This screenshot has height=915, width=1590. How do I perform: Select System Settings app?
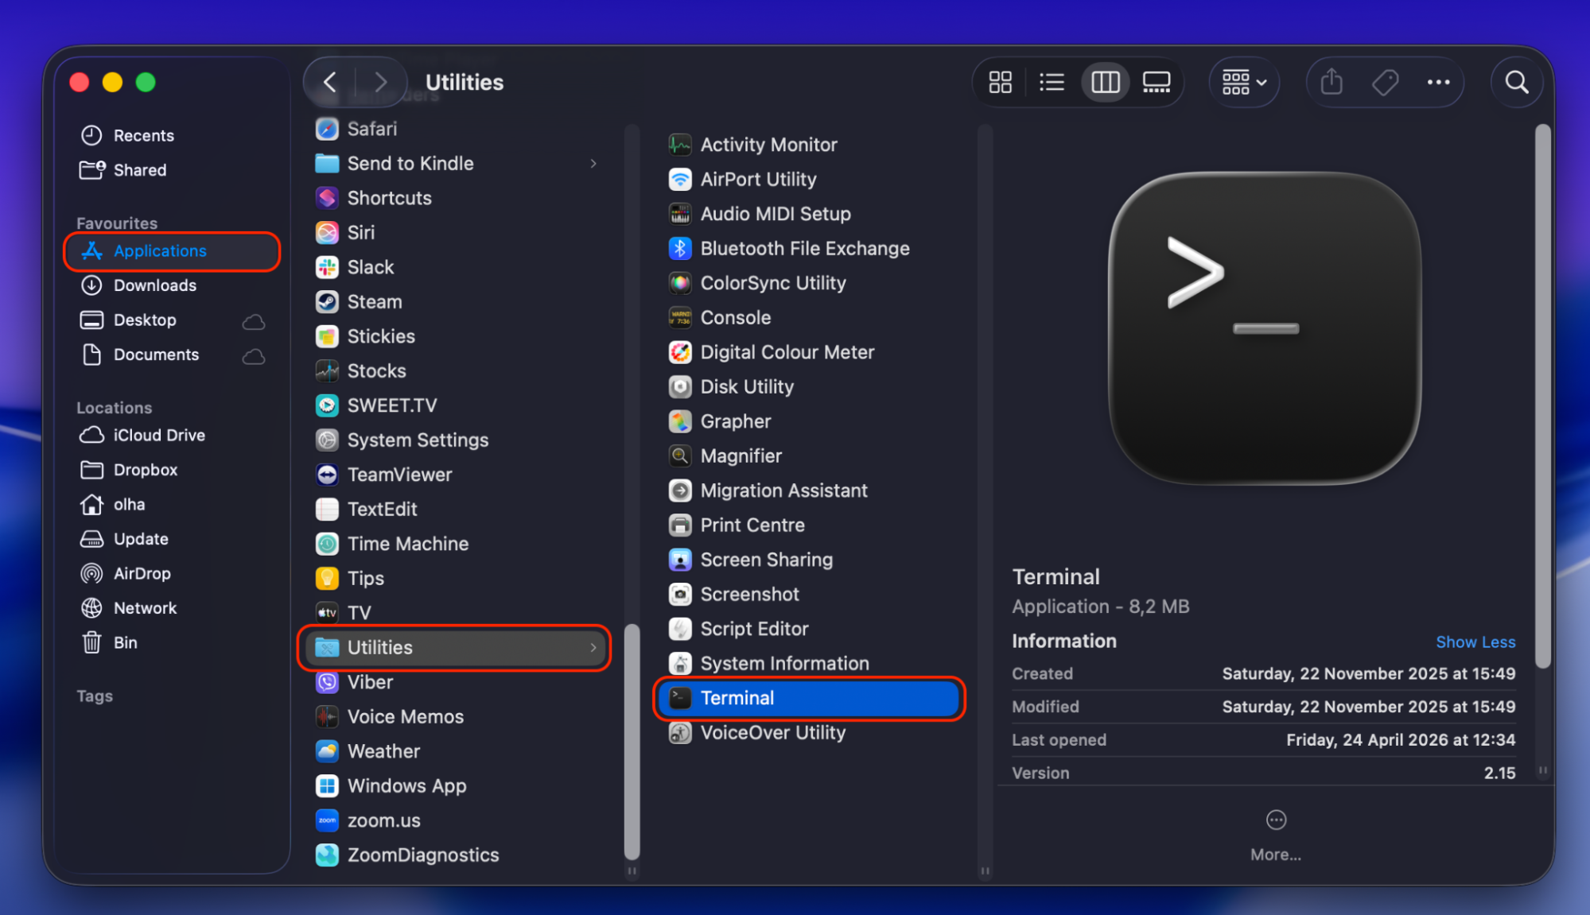418,440
